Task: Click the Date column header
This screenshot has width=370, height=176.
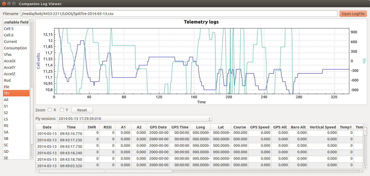Action: 47,127
